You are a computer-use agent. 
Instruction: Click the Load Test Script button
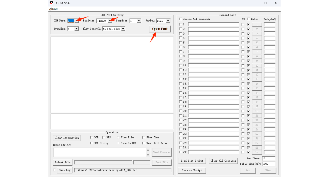coord(192,161)
